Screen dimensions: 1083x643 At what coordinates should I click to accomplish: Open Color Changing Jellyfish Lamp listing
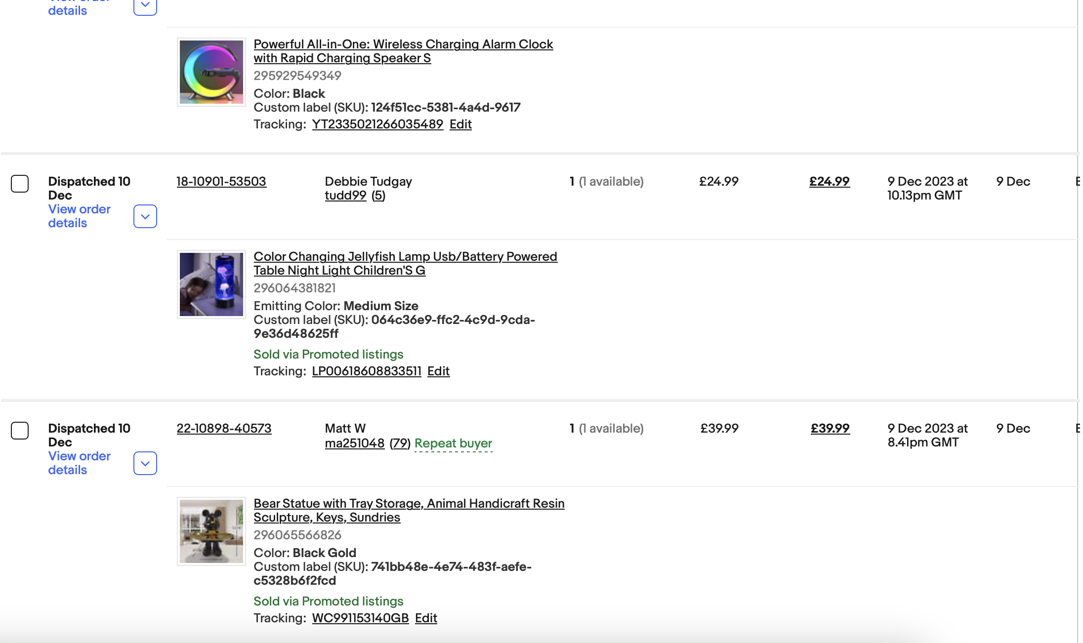(405, 263)
